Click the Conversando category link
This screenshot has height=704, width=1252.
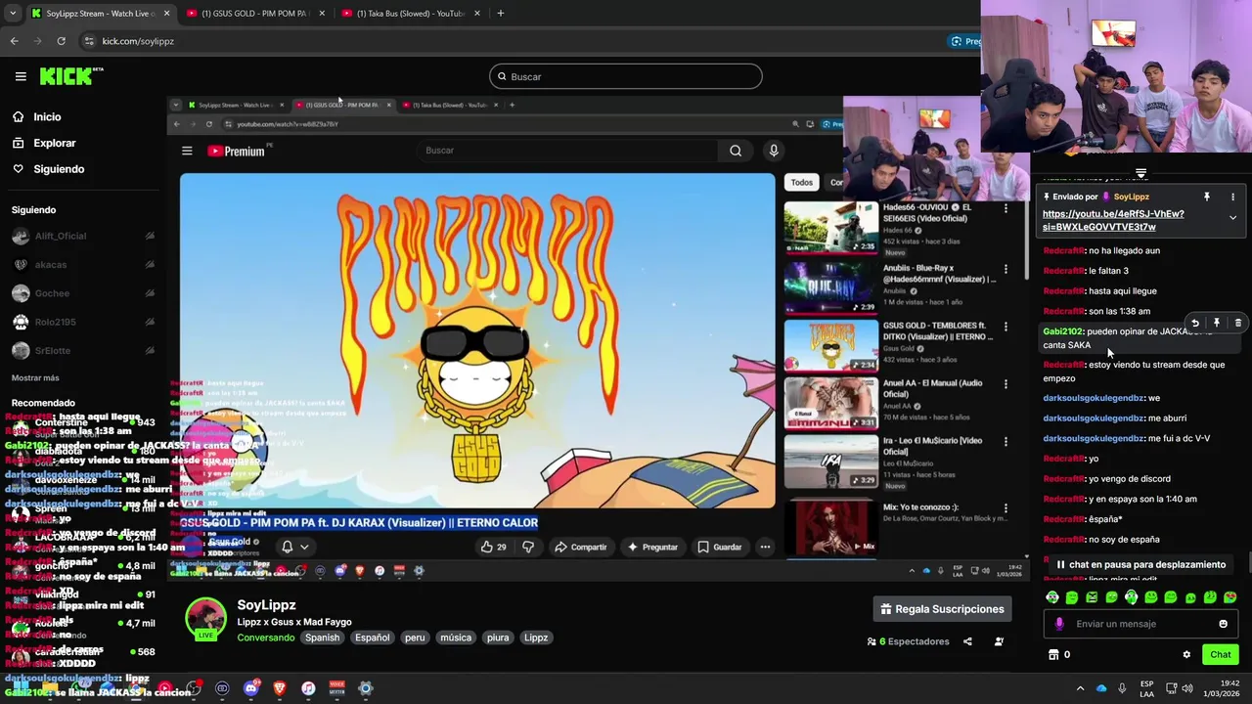tap(266, 638)
